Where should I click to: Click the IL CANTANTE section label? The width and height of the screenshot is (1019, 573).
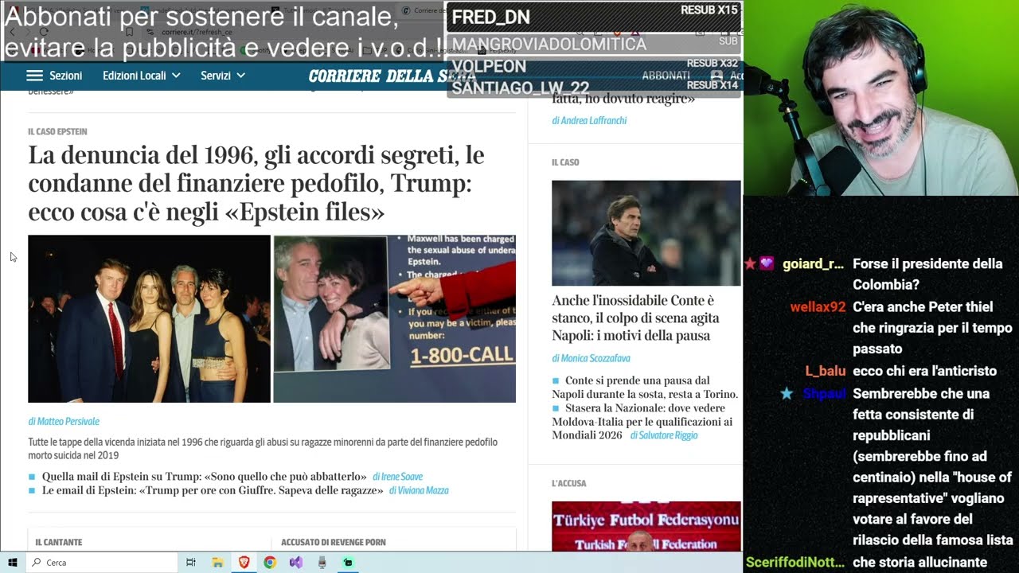(59, 542)
